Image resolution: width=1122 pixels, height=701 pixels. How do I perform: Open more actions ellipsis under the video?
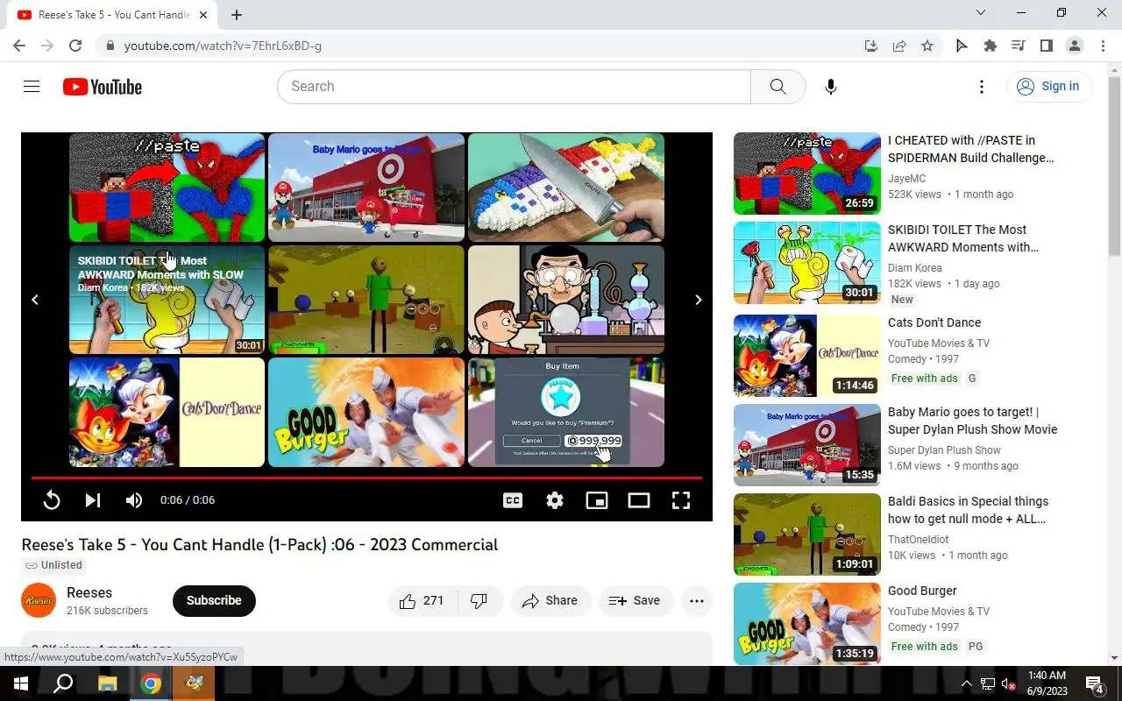coord(697,601)
